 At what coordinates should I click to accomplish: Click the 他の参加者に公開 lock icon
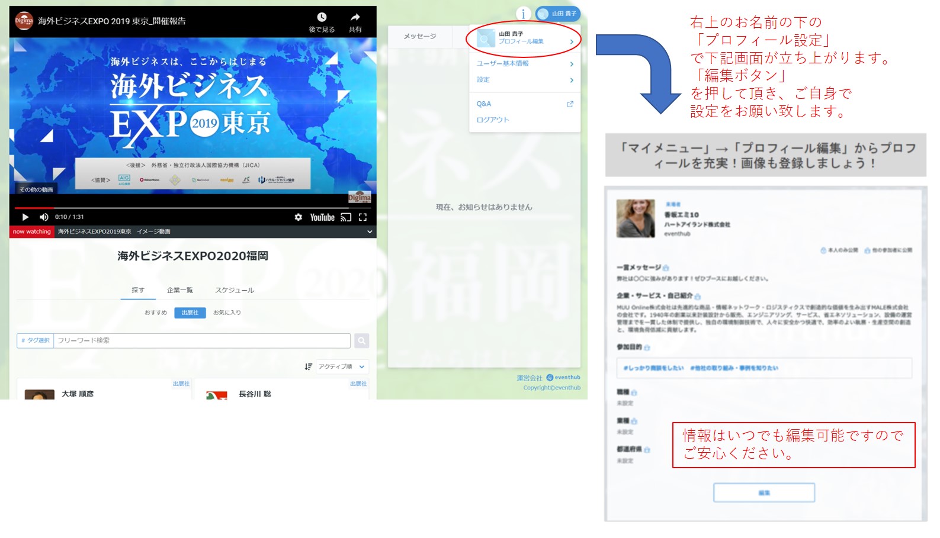pos(867,250)
